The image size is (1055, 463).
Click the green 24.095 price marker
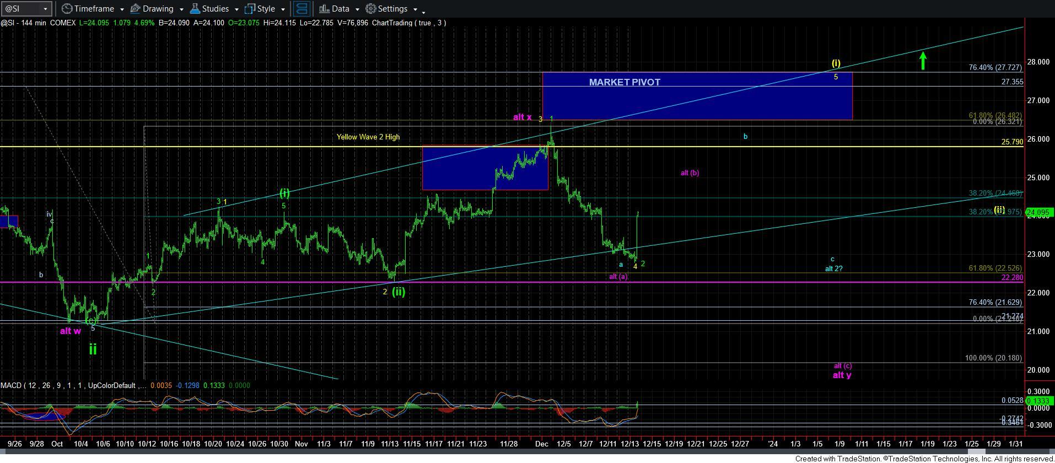click(1038, 212)
